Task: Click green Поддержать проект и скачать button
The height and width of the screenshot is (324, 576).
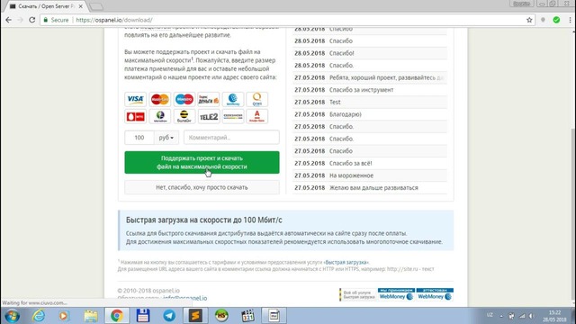Action: 202,162
